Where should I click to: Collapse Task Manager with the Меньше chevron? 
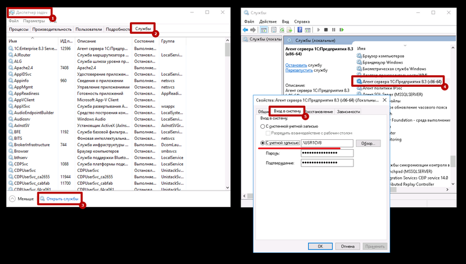coord(12,199)
